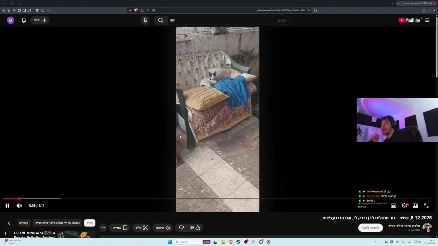This screenshot has width=438, height=246.
Task: Open the purple M account avatar
Action: coord(11,20)
